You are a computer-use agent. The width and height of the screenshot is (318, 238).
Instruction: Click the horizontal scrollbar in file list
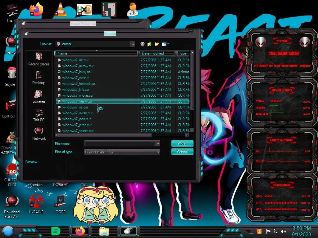[105, 135]
